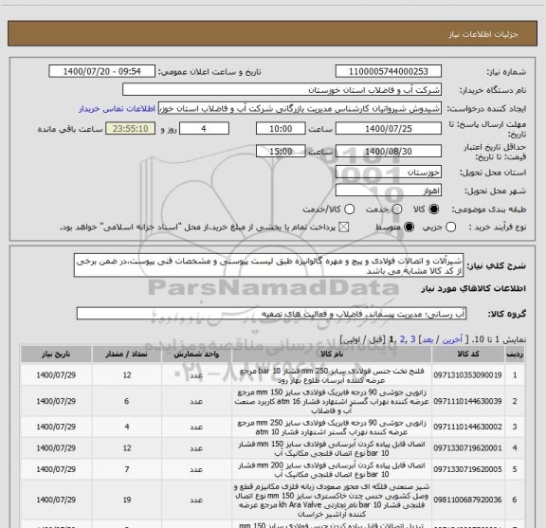Click item code 0981100687920036
The image size is (546, 528).
467,500
